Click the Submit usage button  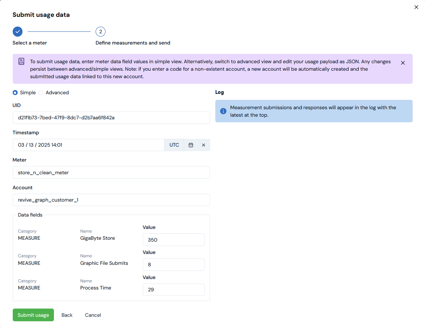point(33,315)
